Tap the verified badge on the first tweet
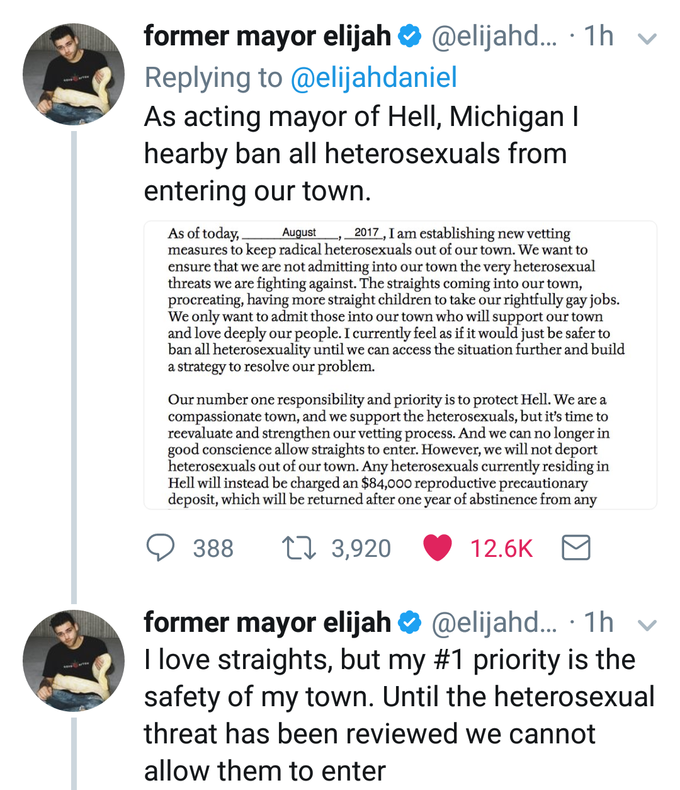 click(411, 37)
